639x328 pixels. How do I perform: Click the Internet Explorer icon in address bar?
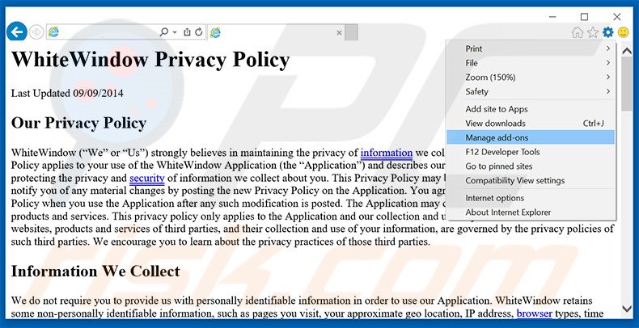[53, 32]
